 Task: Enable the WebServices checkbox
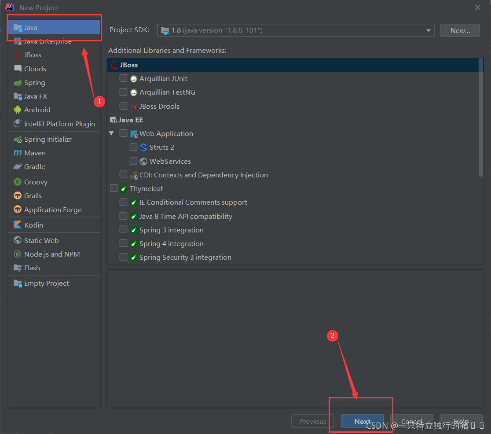pyautogui.click(x=133, y=161)
